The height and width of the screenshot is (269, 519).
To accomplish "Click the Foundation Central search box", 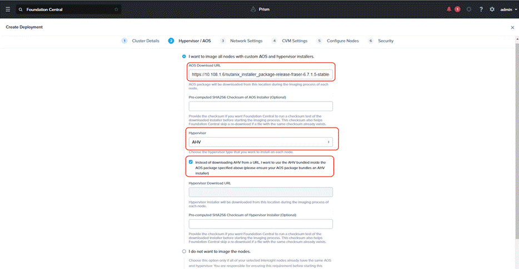I will (x=68, y=9).
